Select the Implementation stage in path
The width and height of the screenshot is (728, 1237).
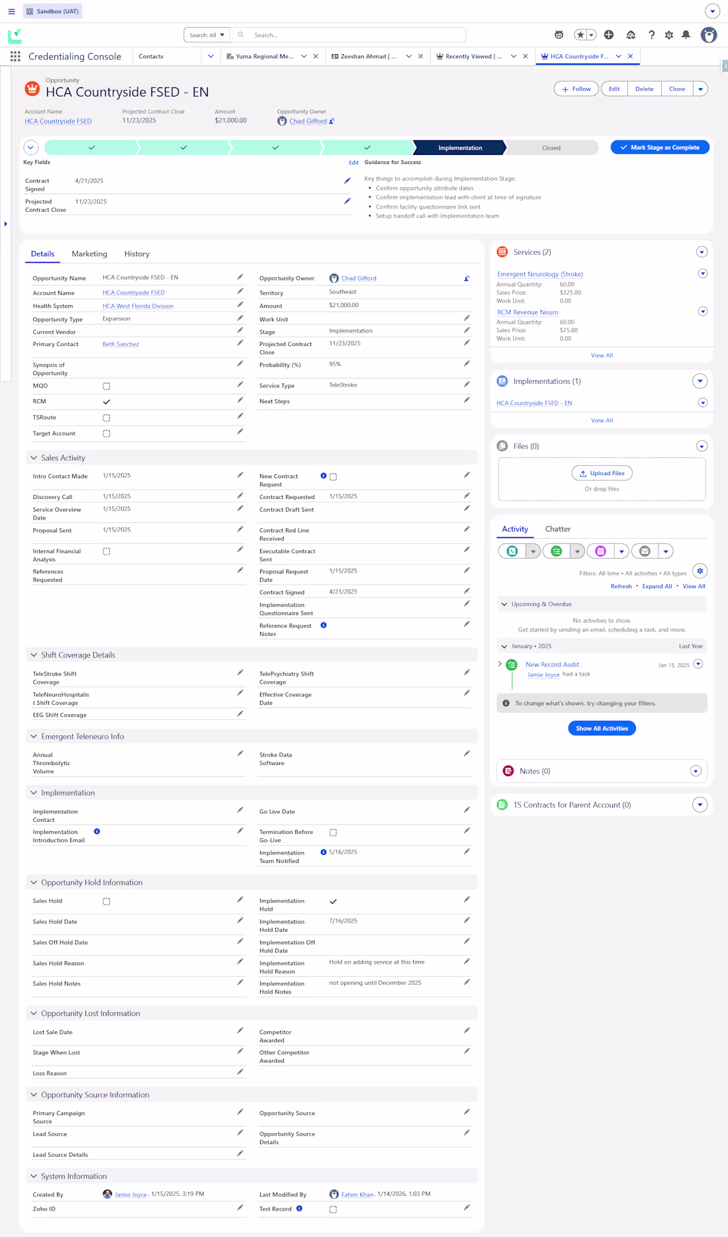(x=460, y=148)
